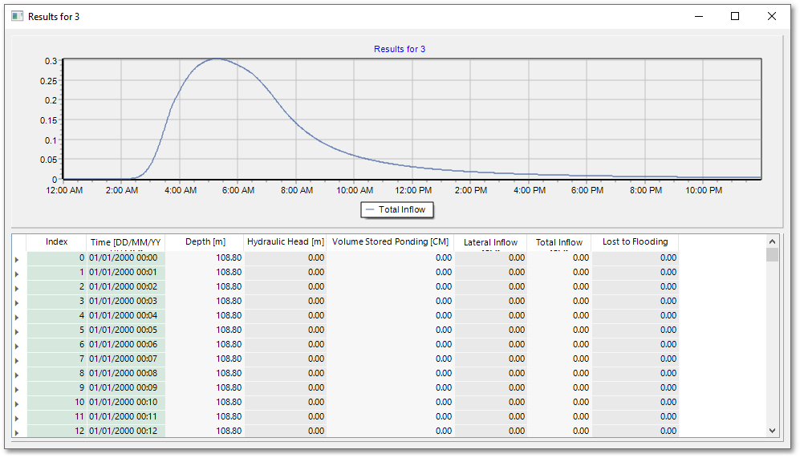Screen dimensions: 800x458
Task: Click the Lost to Flooding column header
Action: pyautogui.click(x=635, y=242)
